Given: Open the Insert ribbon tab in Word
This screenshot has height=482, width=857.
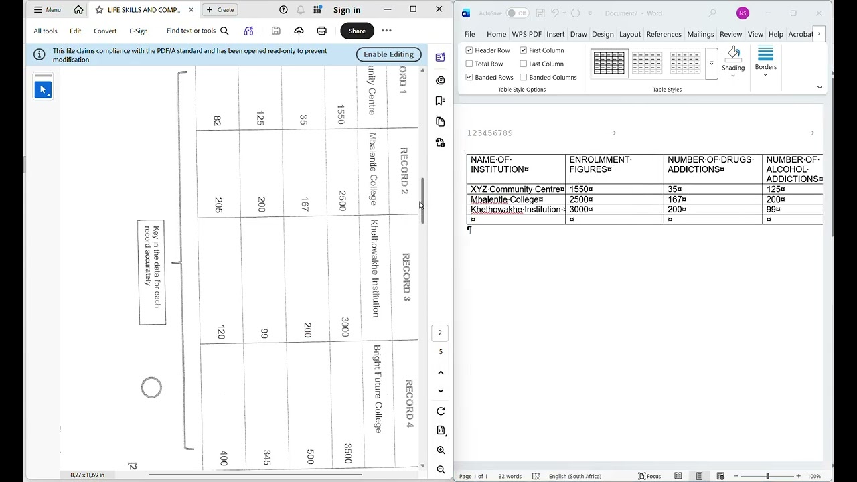Looking at the screenshot, I should [556, 34].
